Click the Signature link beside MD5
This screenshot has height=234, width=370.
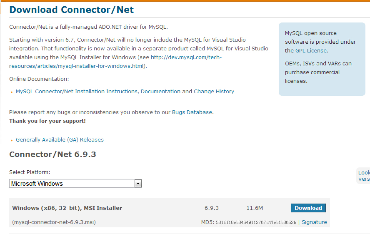(x=314, y=222)
